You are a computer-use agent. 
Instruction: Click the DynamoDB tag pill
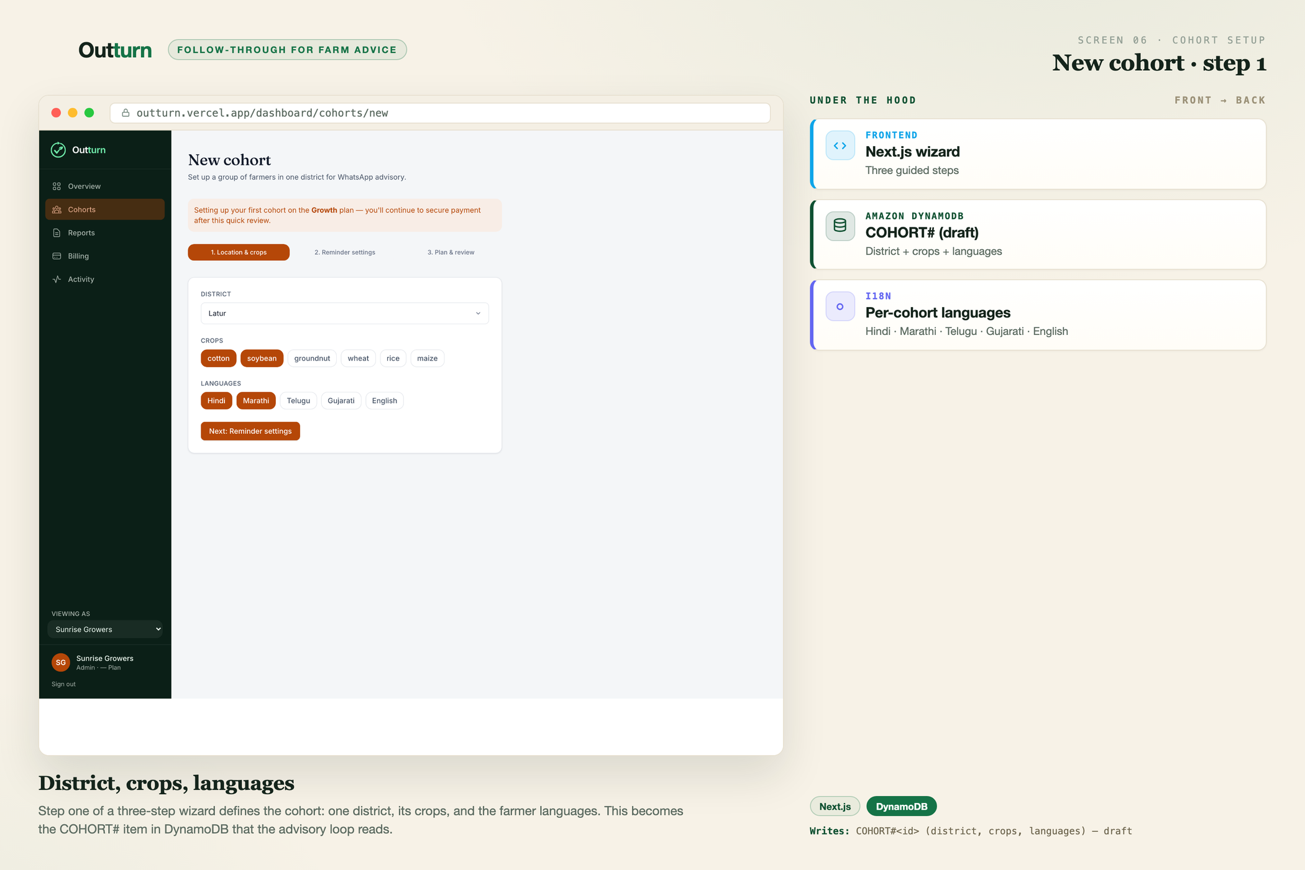(902, 807)
